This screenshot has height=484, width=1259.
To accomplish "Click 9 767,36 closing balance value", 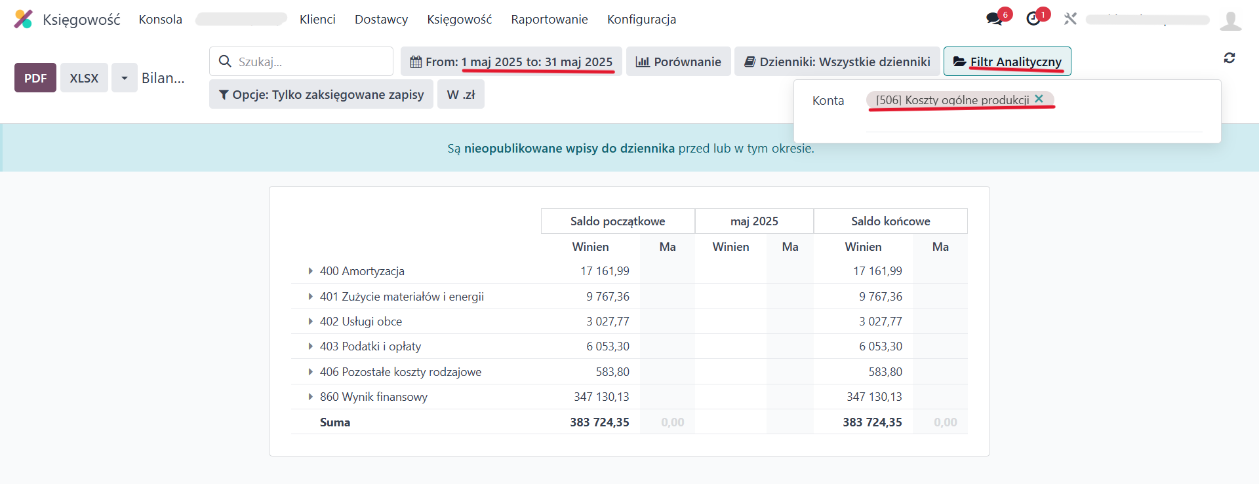I will 881,296.
